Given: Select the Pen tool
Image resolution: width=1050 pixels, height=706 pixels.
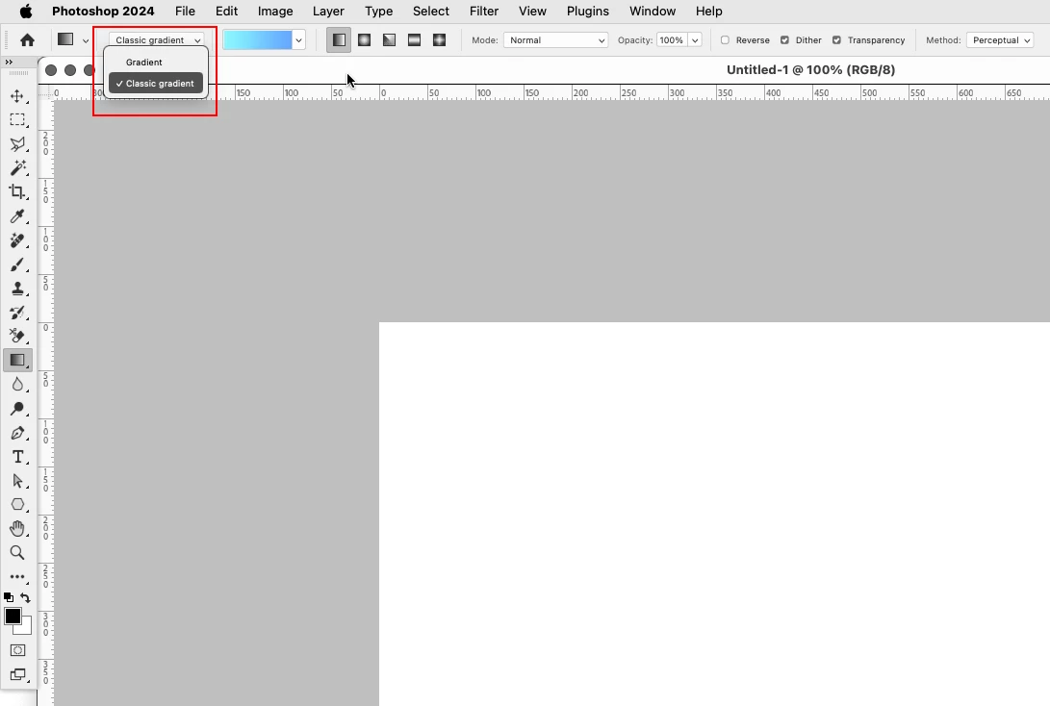Looking at the screenshot, I should 17,433.
